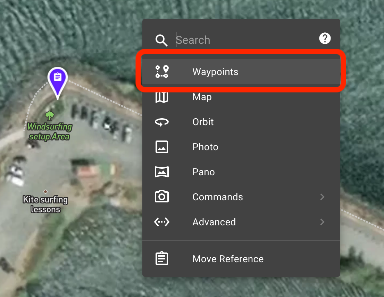Click the Move Reference clipboard icon

[161, 258]
